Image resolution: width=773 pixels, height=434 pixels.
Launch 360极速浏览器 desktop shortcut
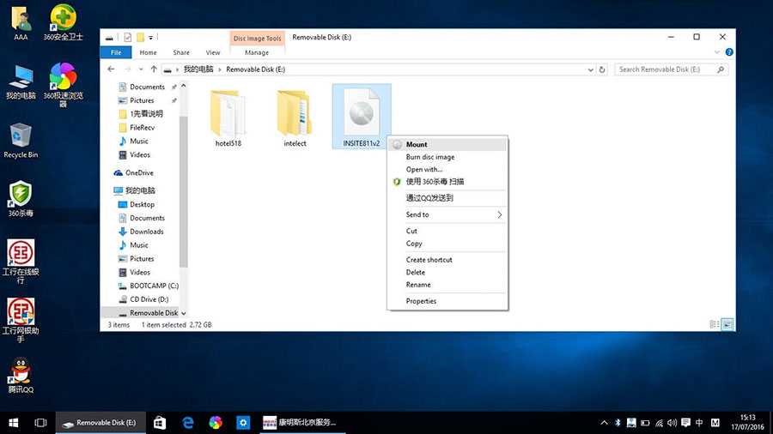63,85
